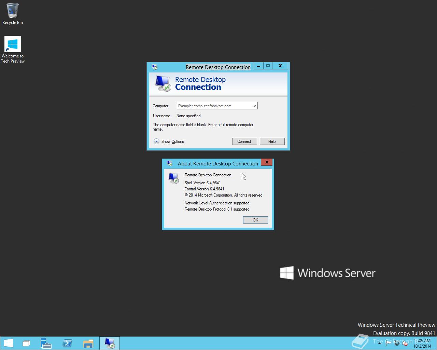Open the Start menu

[8, 343]
